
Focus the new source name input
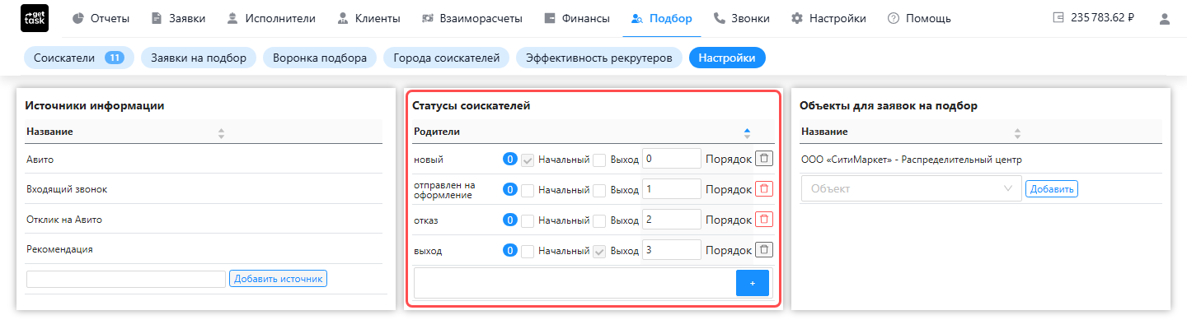click(126, 279)
